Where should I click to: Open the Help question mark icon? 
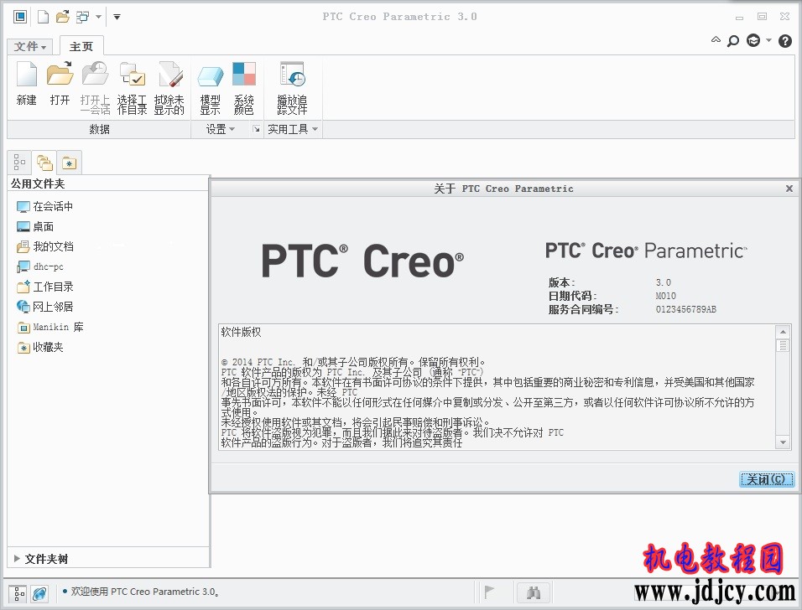tap(785, 41)
